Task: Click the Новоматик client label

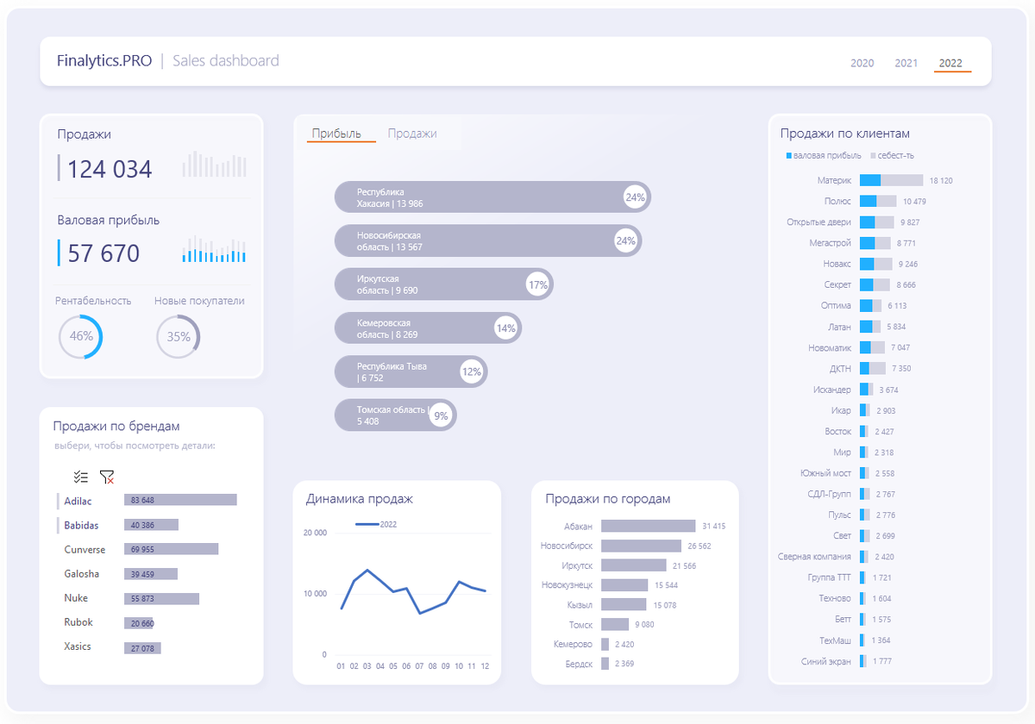Action: click(x=830, y=347)
